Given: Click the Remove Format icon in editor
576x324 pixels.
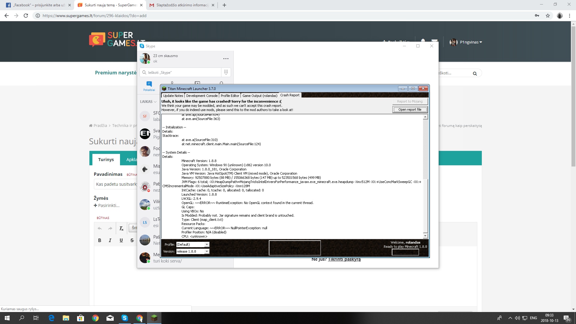Looking at the screenshot, I should [x=121, y=228].
